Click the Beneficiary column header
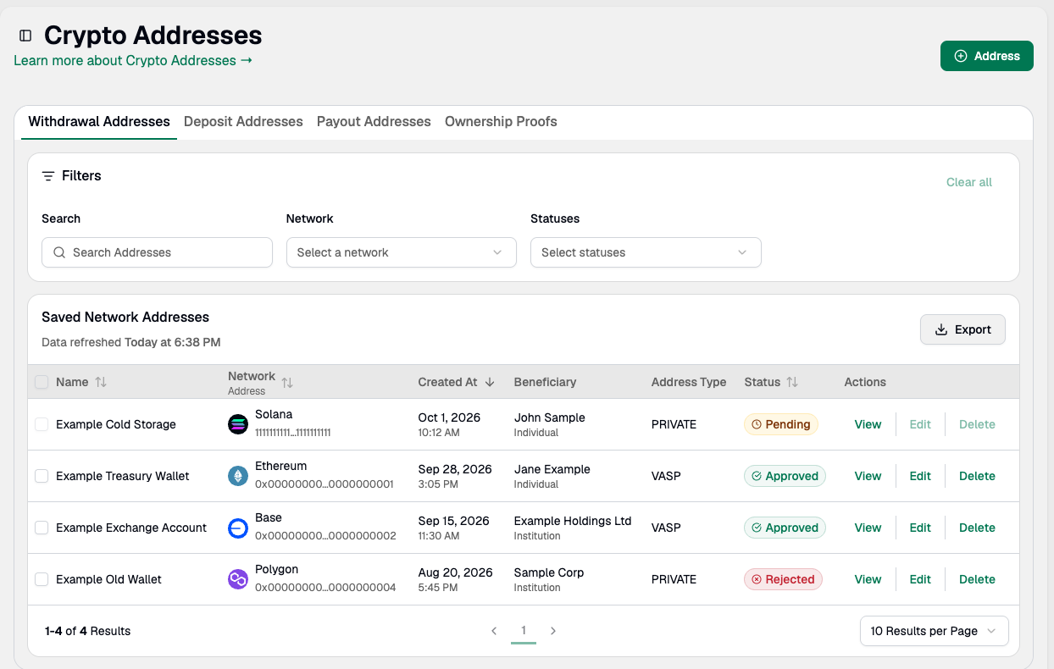This screenshot has height=669, width=1054. click(545, 382)
